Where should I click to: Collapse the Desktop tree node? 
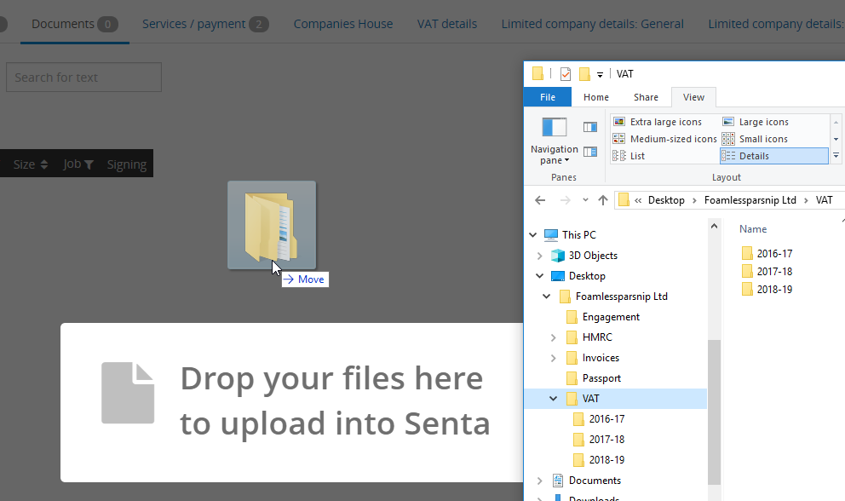[x=539, y=275]
